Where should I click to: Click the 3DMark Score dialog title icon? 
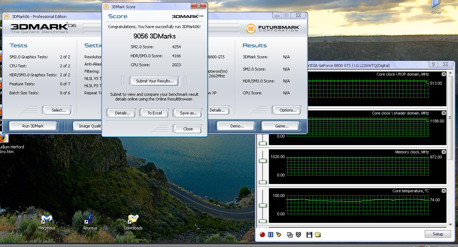click(x=106, y=6)
